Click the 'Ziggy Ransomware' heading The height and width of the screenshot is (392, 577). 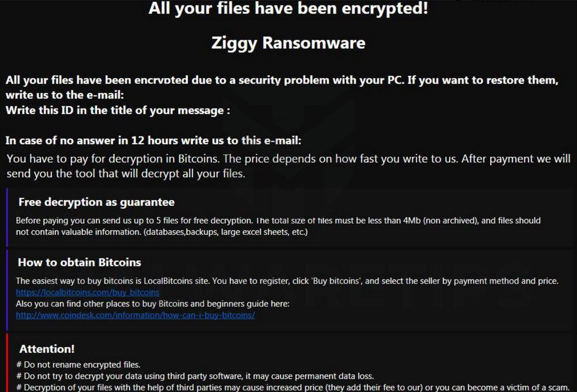(288, 43)
